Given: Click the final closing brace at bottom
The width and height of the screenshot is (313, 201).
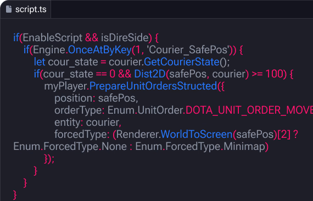Looking at the screenshot, I should click(15, 195).
